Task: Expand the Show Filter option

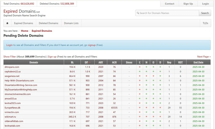Action: point(10,57)
